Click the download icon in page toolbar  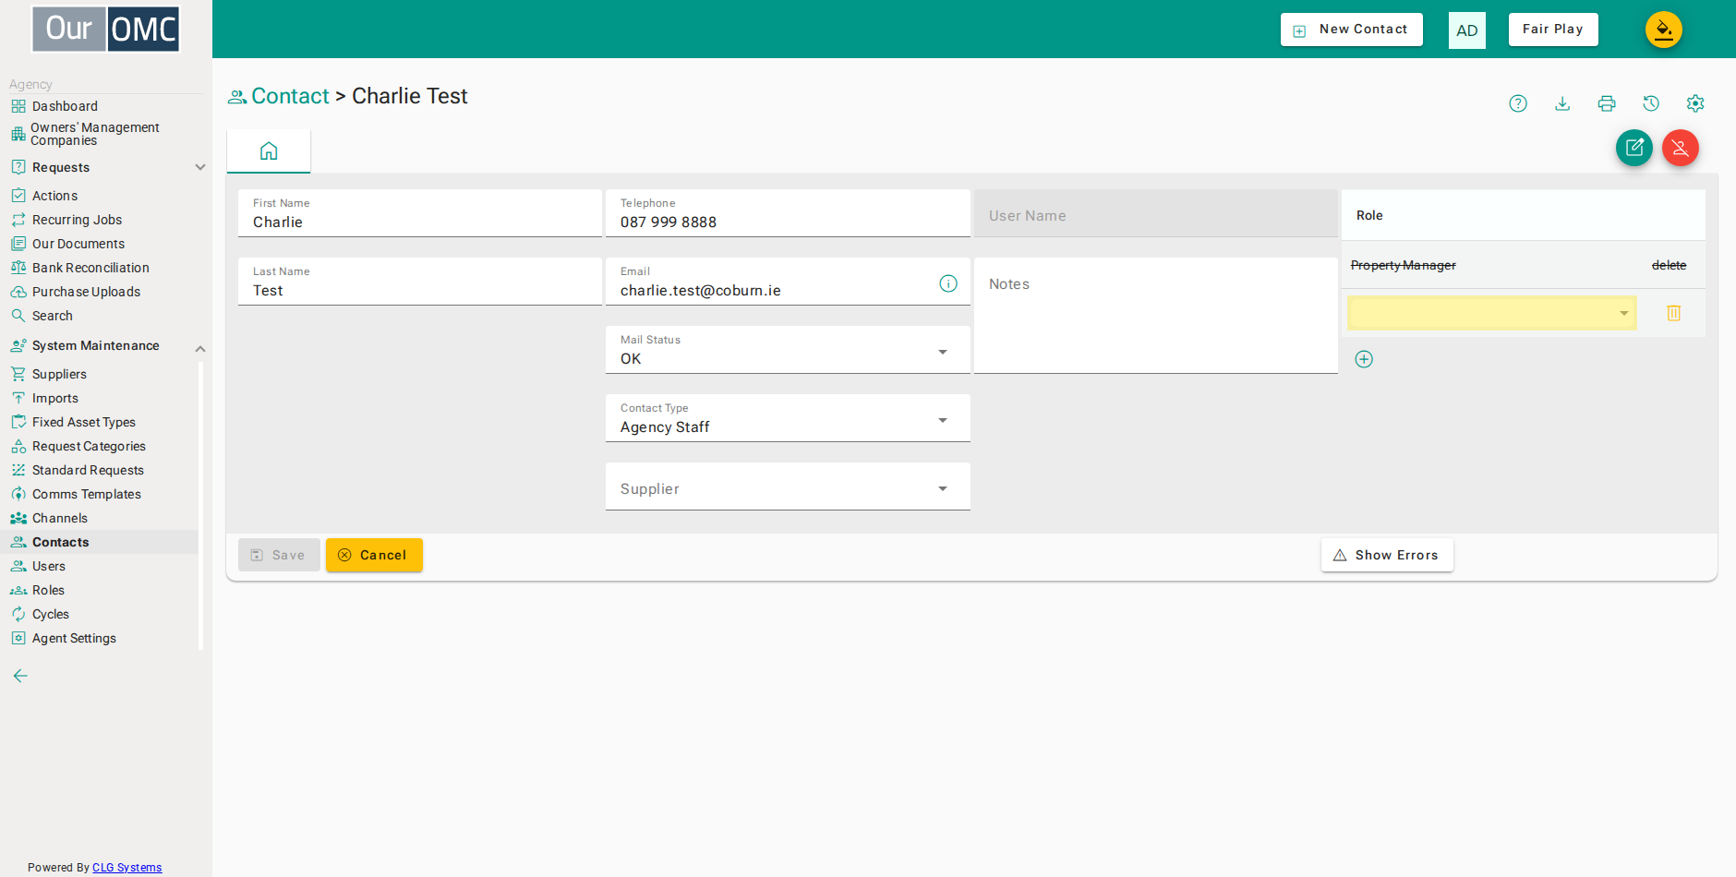[x=1562, y=103]
